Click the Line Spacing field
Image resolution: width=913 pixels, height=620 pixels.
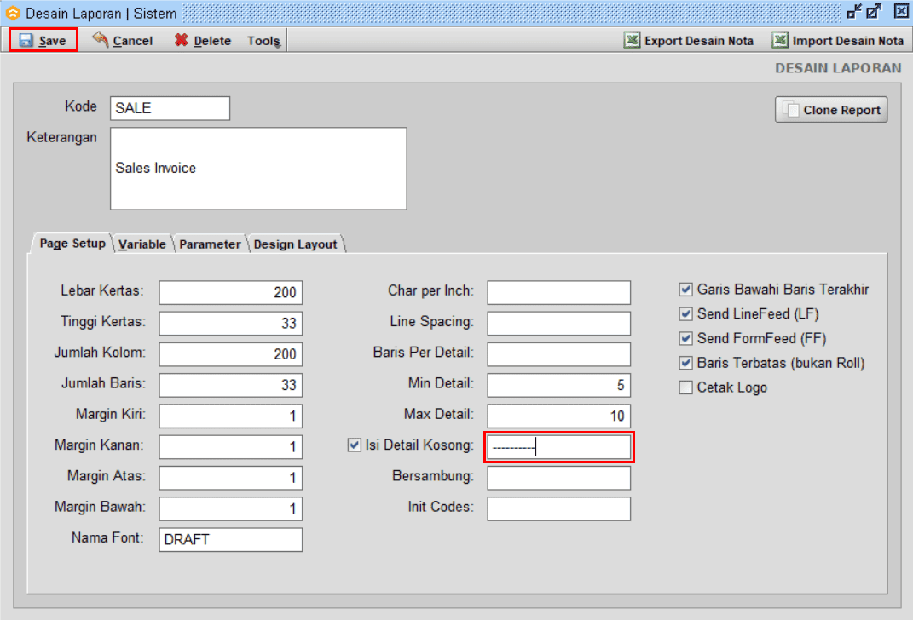[559, 324]
